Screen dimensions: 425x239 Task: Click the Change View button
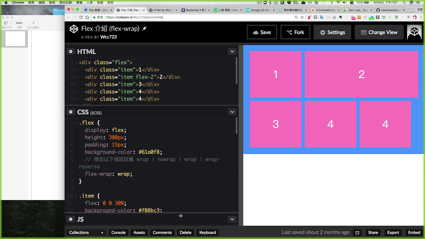[x=379, y=32]
